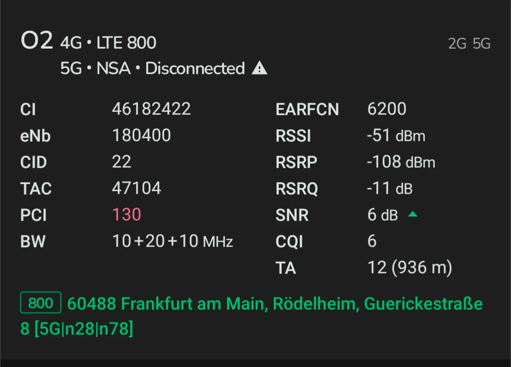Tap the eNb value 180400
Viewport: 511px width, 367px height.
coord(141,136)
